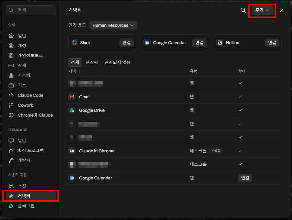Click the 개인정보보호 shield icon
Image resolution: width=292 pixels, height=220 pixels.
click(11, 56)
